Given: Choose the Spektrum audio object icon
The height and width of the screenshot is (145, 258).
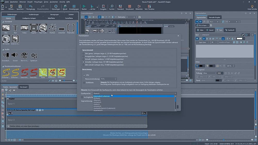Looking at the screenshot, I should 34,55.
